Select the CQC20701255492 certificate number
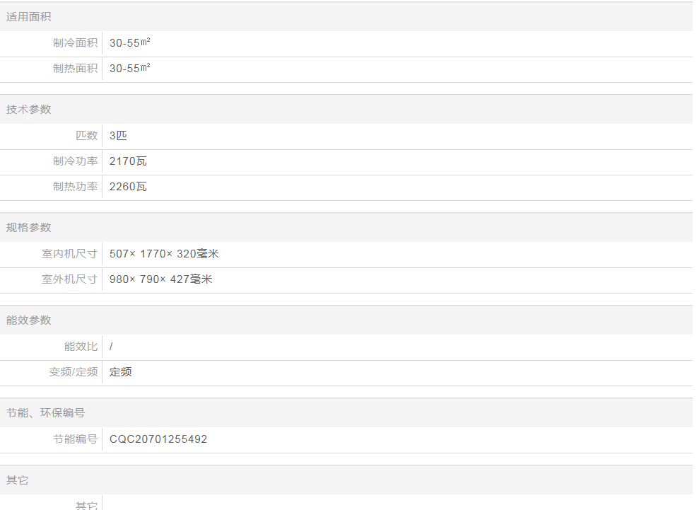Screen dimensions: 699x510 [x=158, y=439]
